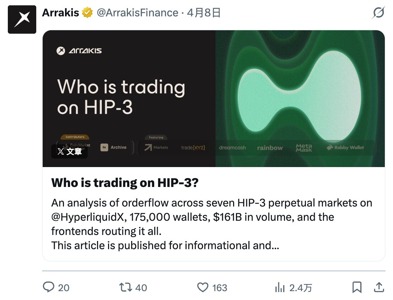The height and width of the screenshot is (300, 393).
Task: Click the Arrakis profile avatar
Action: click(x=22, y=20)
